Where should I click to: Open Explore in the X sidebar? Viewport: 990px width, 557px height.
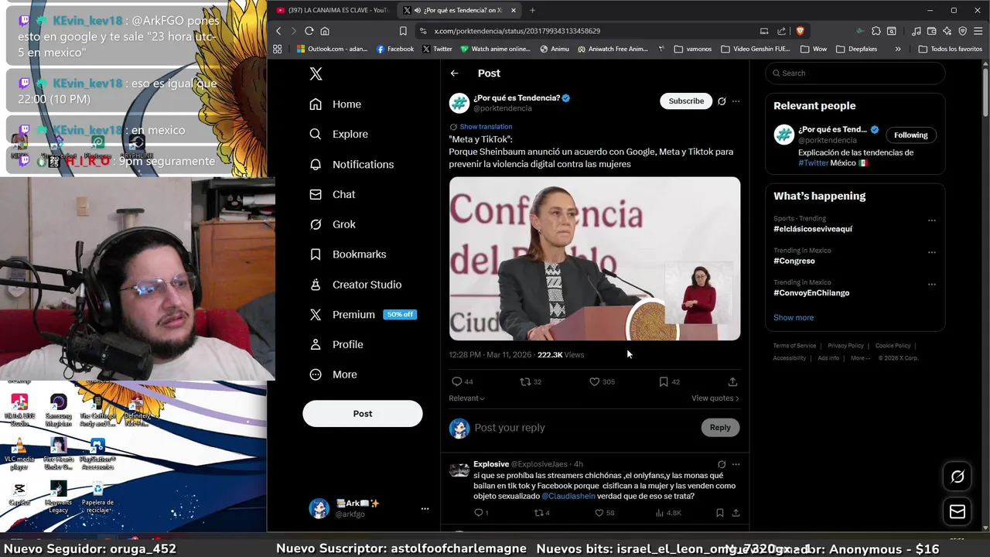click(x=339, y=134)
